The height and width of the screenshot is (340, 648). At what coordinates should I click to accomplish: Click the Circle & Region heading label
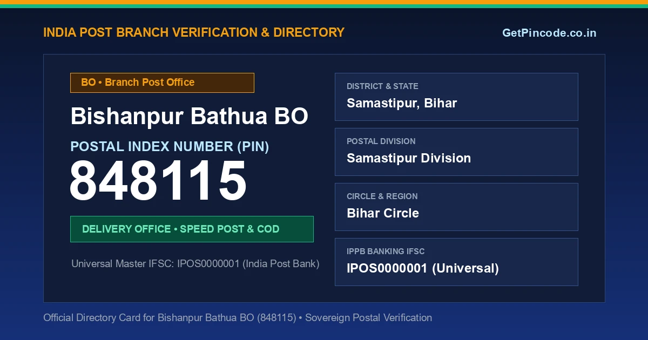coord(382,196)
